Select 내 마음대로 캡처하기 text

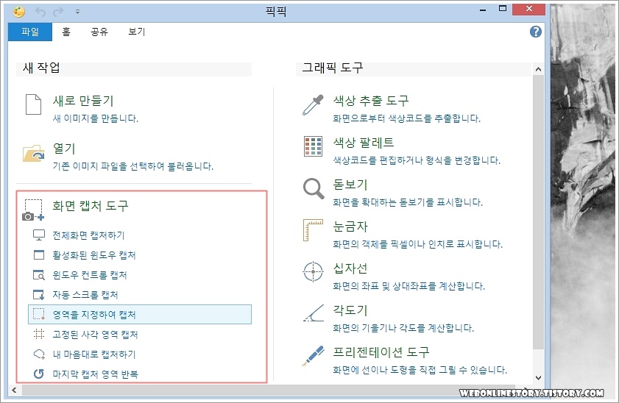coord(94,354)
